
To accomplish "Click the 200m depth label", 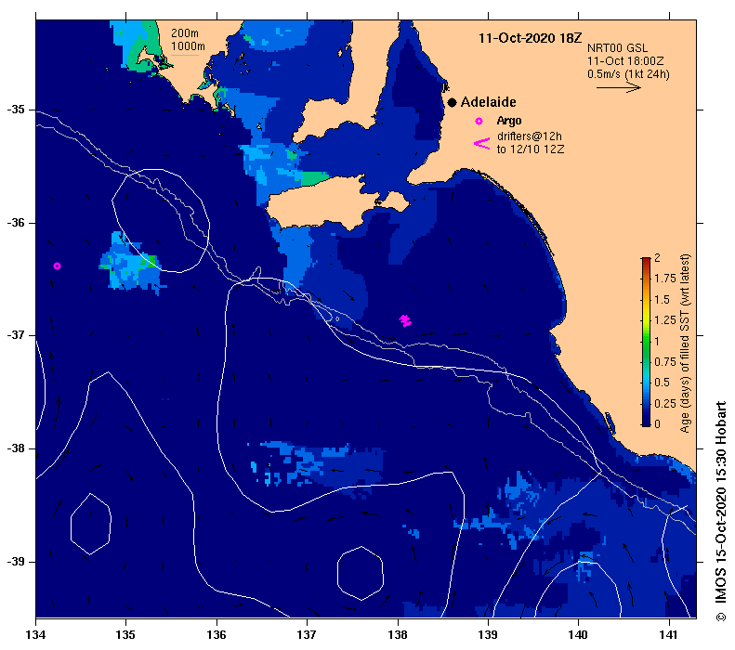I will pos(184,32).
